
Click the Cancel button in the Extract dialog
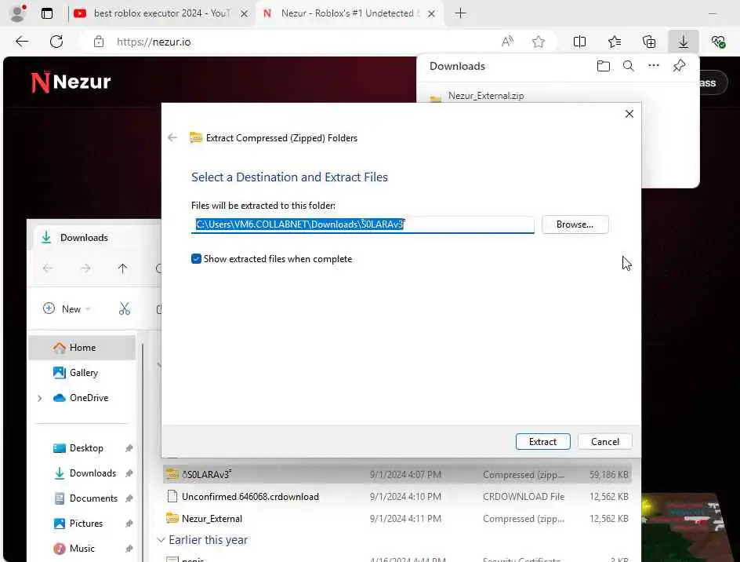pyautogui.click(x=604, y=441)
